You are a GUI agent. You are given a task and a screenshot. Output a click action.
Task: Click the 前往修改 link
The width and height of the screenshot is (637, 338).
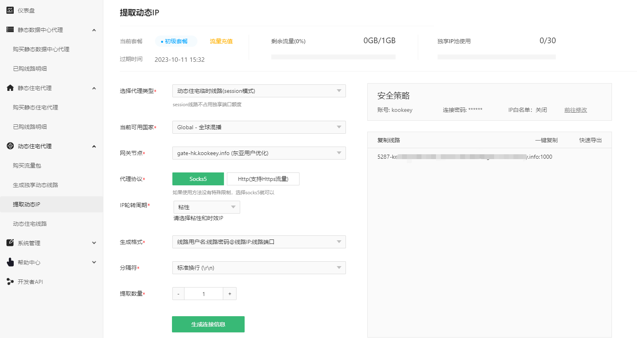[x=576, y=110]
